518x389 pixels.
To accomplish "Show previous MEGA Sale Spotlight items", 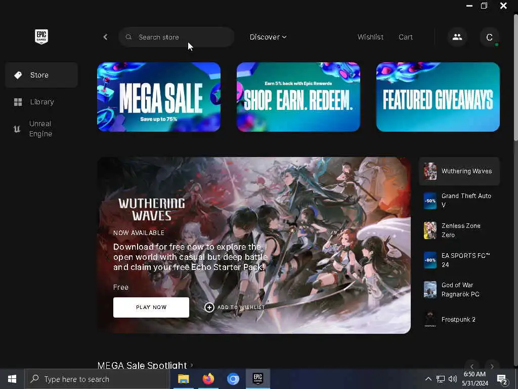I will pyautogui.click(x=472, y=366).
